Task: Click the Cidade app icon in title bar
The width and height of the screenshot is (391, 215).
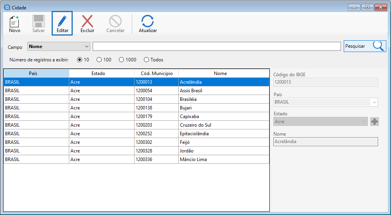Action: [6, 7]
